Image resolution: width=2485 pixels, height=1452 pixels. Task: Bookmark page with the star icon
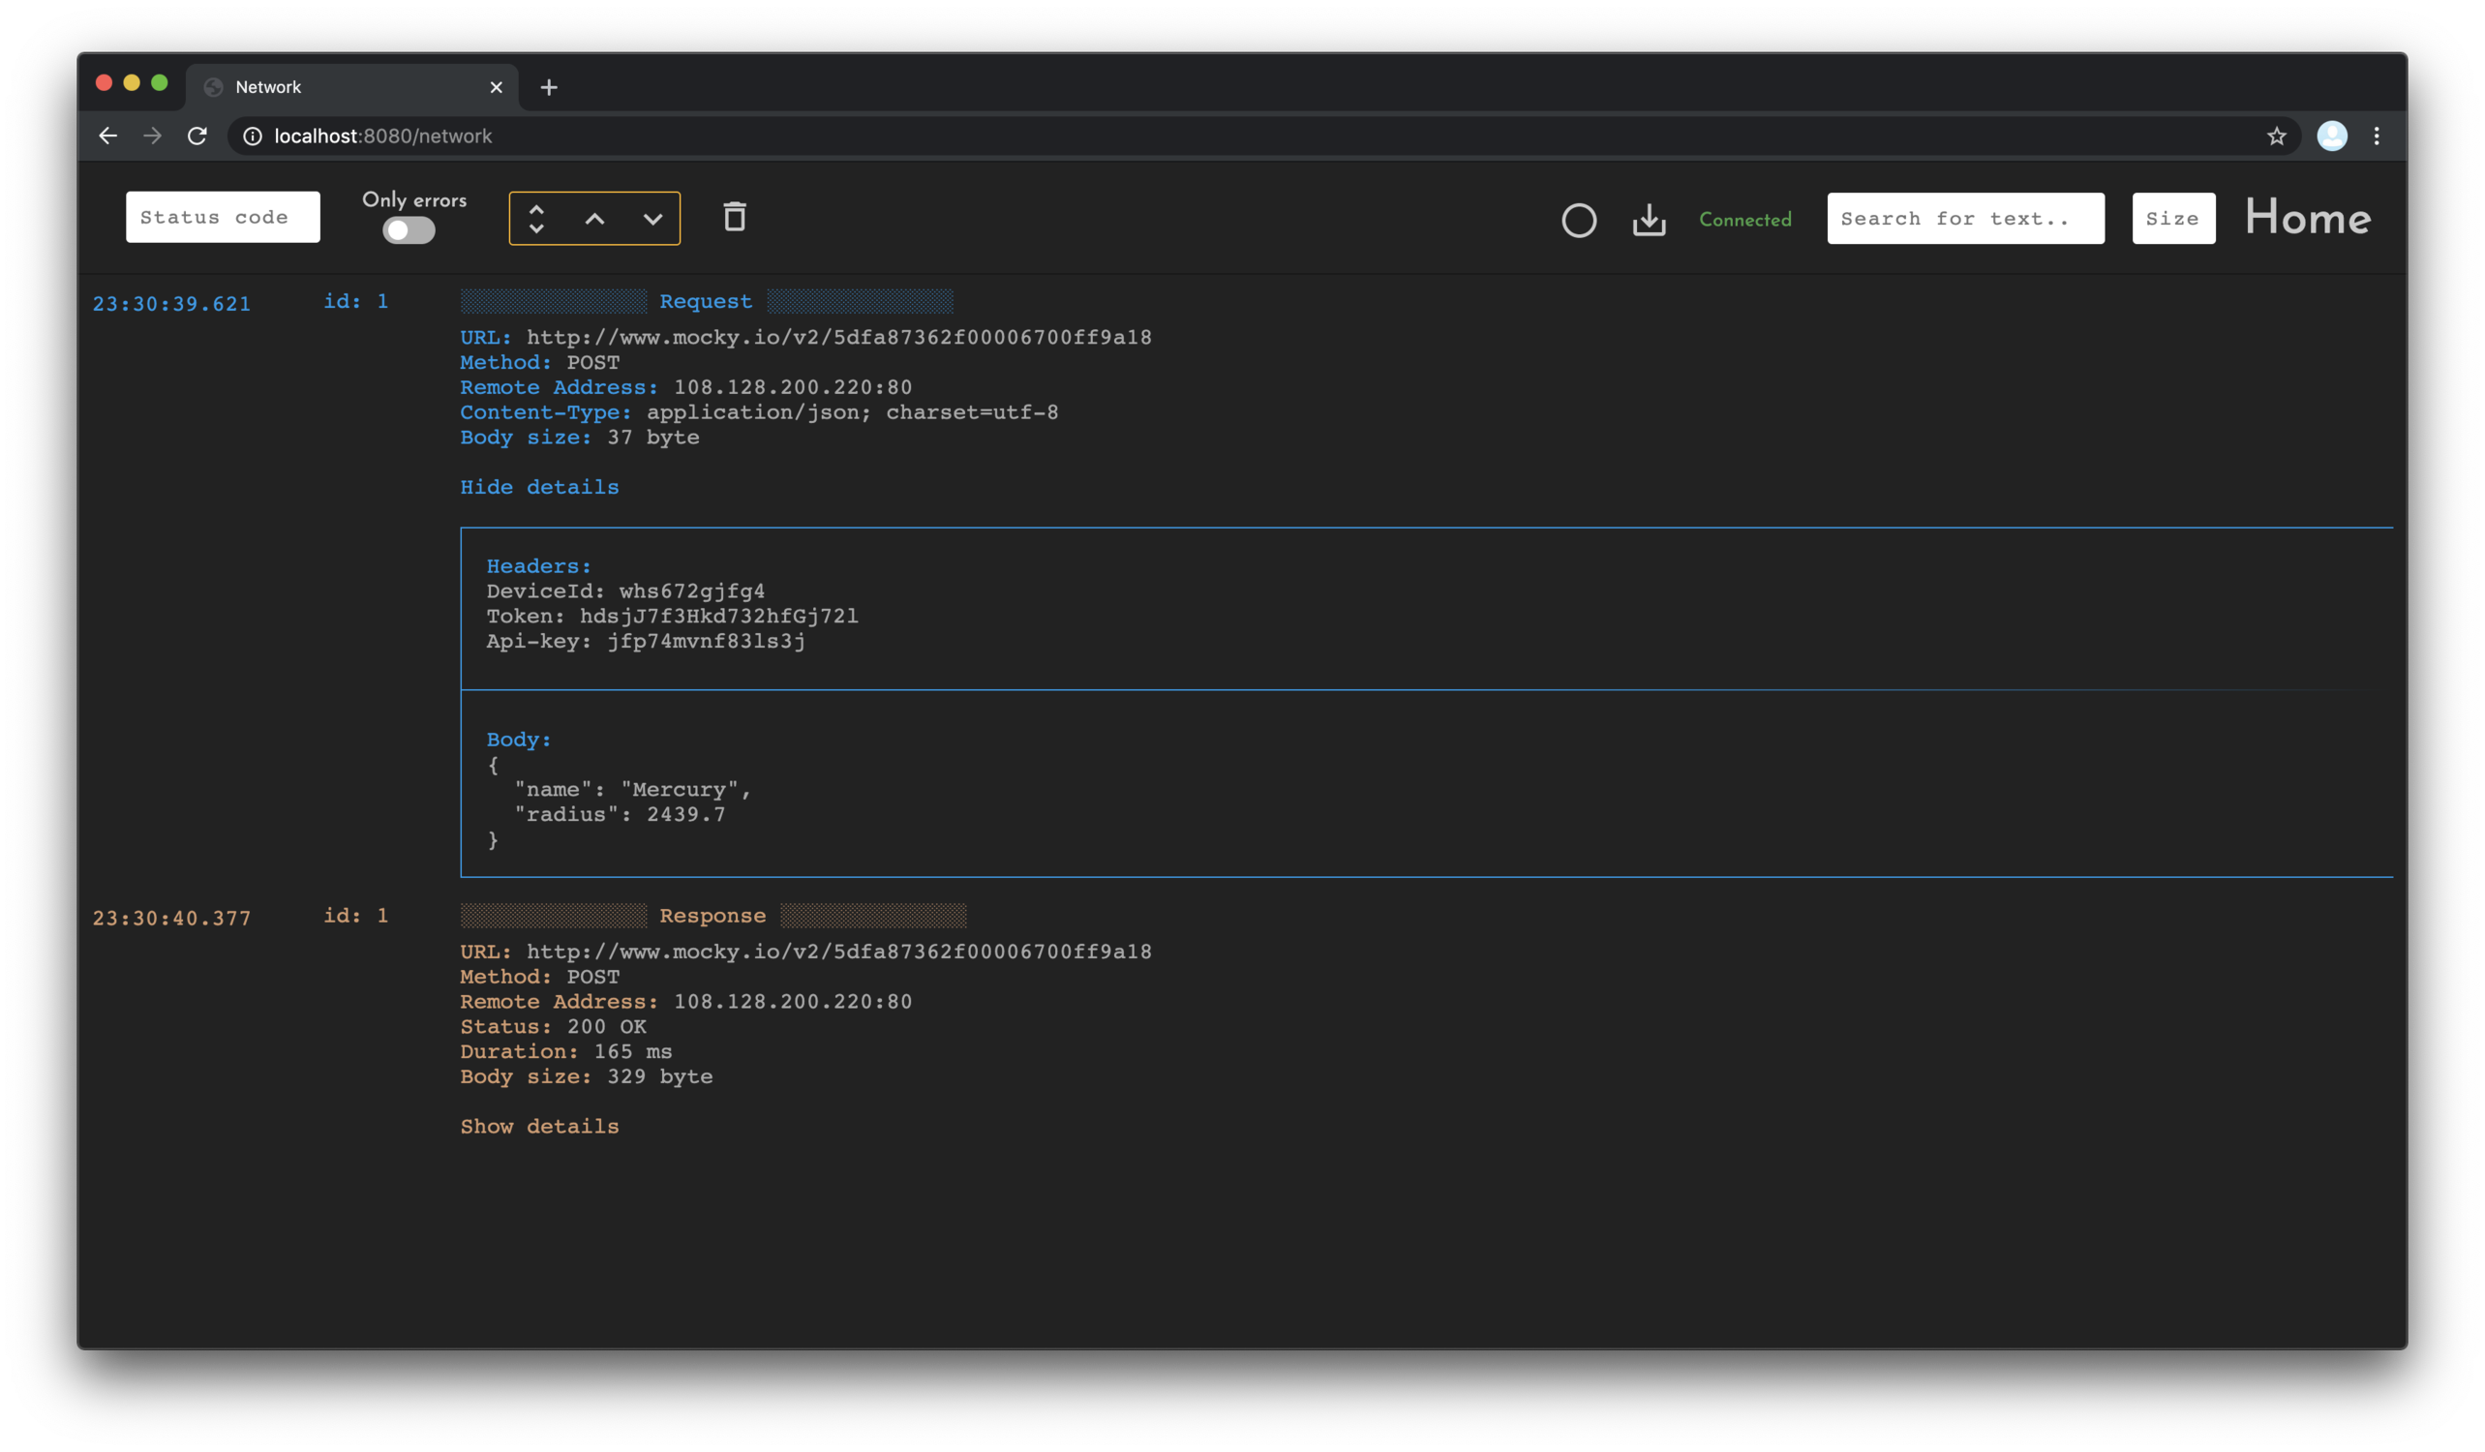coord(2276,136)
